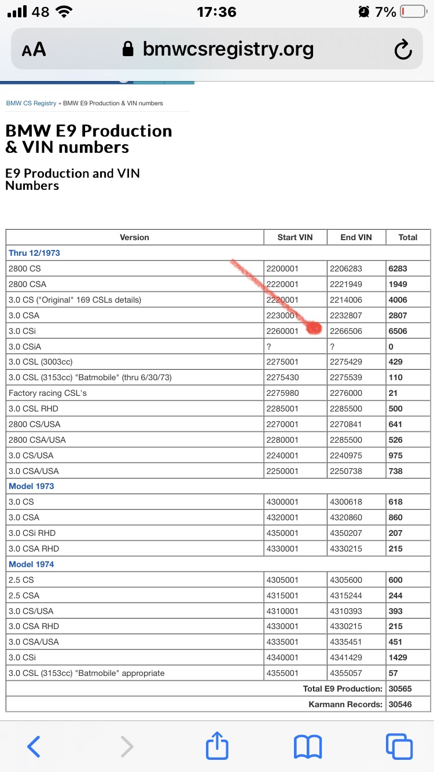434x772 pixels.
Task: Tap the End VIN column header
Action: tap(356, 237)
